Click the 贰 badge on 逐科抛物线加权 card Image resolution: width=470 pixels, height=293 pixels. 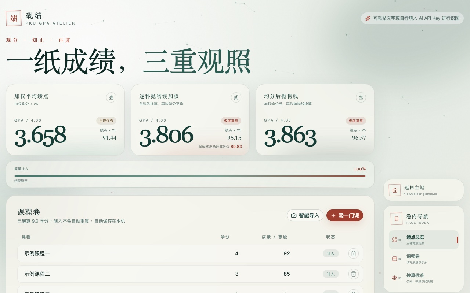[236, 97]
